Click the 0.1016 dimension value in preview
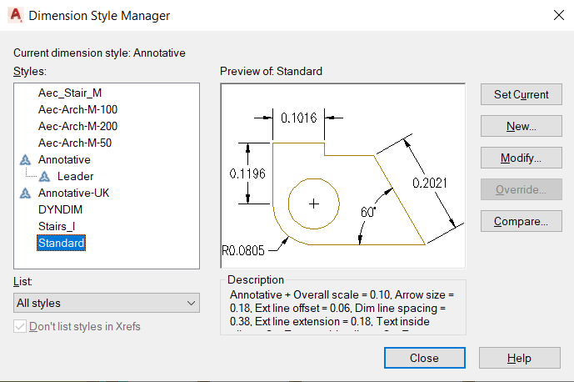 [298, 118]
